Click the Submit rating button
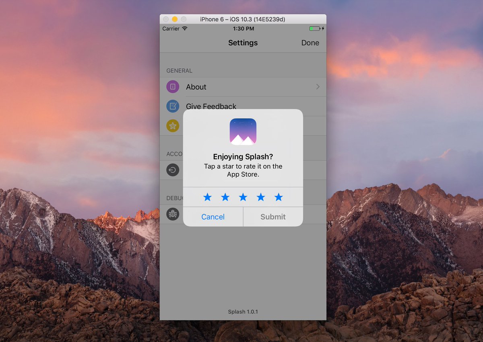The height and width of the screenshot is (342, 483). click(x=273, y=217)
